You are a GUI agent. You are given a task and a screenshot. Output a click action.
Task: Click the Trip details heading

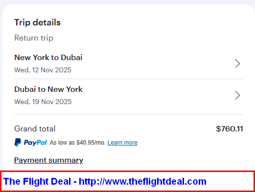point(37,22)
